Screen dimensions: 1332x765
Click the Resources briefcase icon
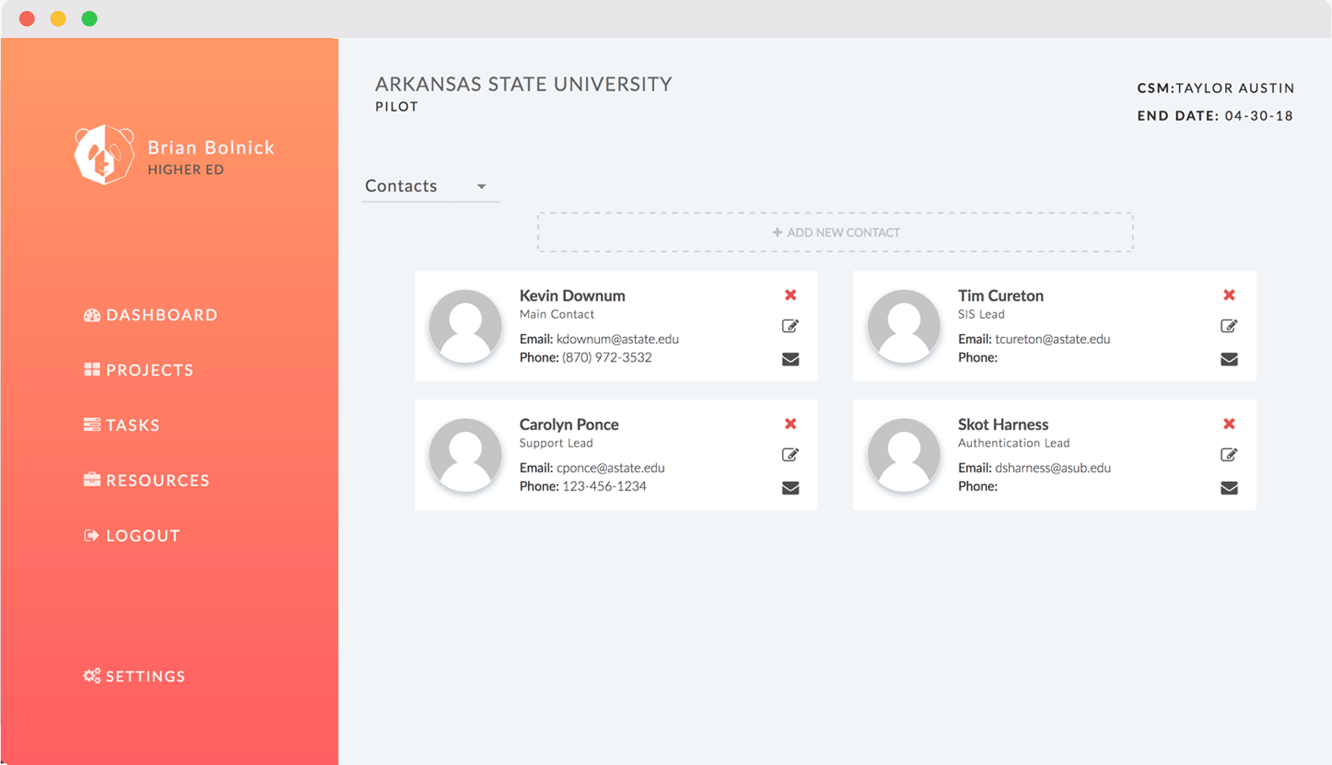pos(92,479)
